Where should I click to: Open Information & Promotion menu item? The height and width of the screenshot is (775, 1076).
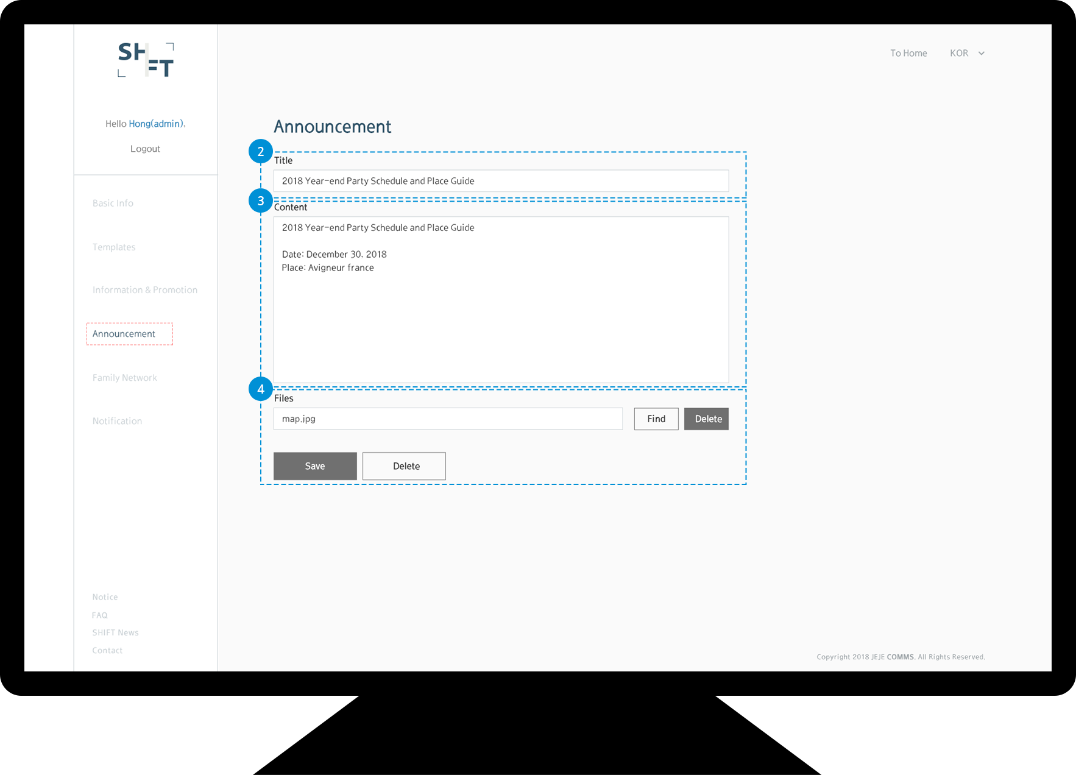(145, 290)
